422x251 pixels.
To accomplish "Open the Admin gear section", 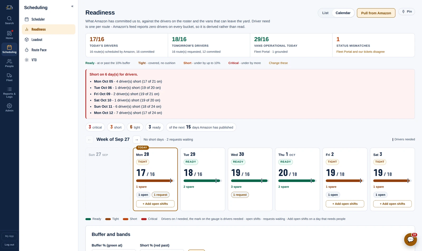I will 9,107.
